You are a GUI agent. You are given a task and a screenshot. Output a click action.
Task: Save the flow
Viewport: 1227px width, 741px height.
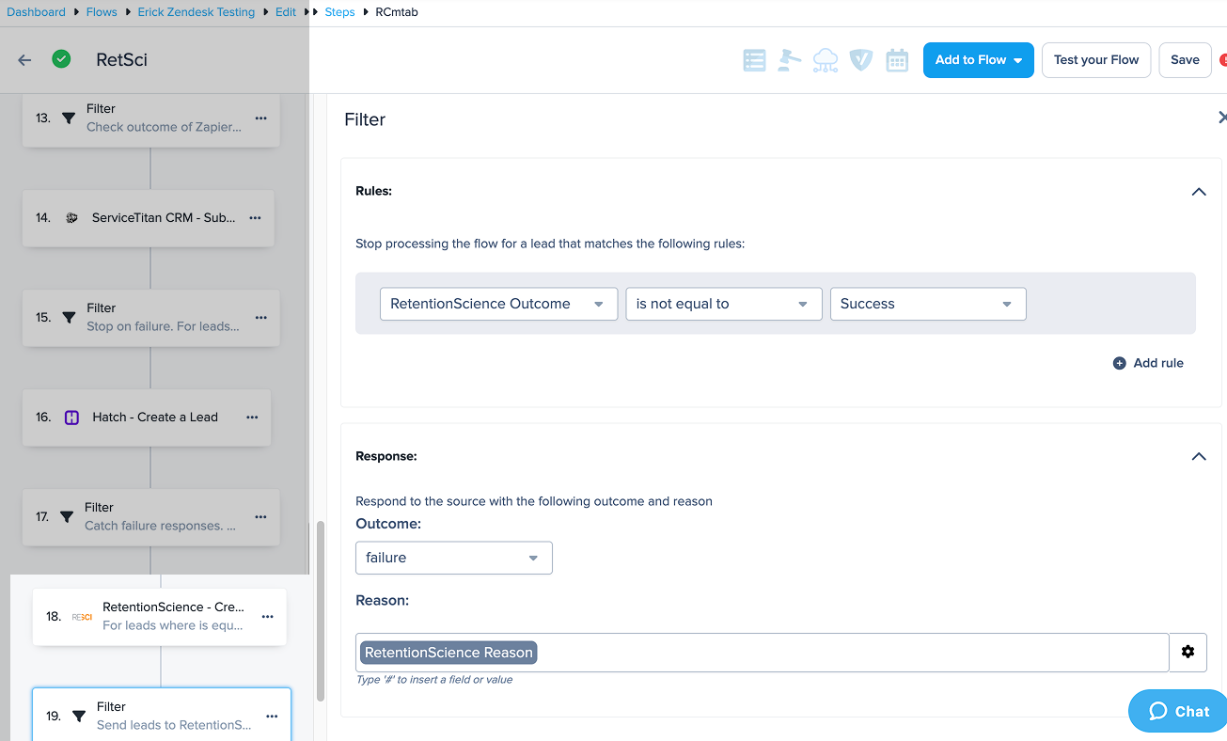tap(1185, 60)
